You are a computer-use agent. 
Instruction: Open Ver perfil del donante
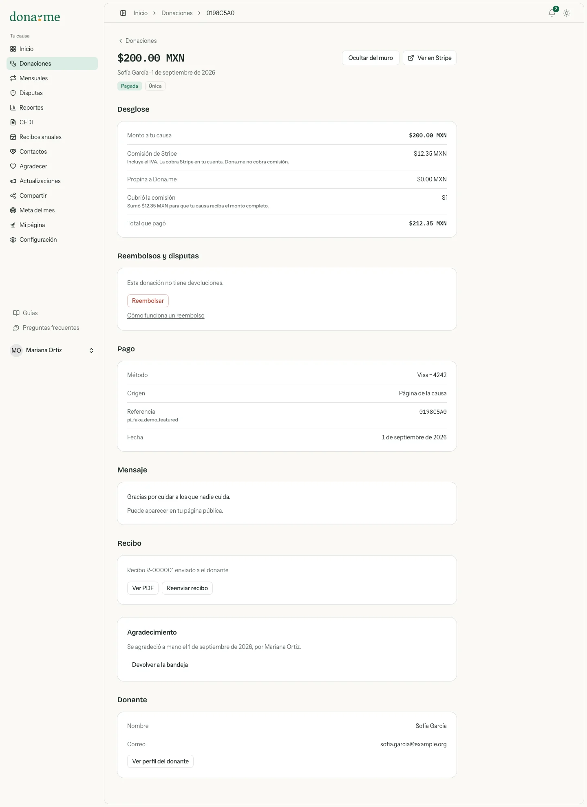click(x=160, y=761)
